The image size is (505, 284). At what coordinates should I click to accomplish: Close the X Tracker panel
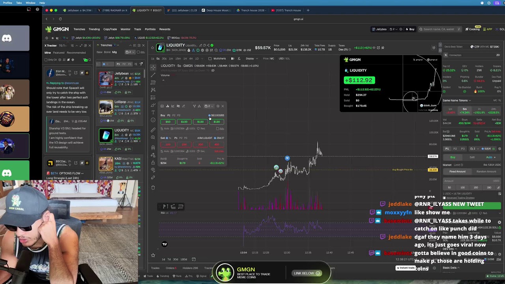pos(90,45)
